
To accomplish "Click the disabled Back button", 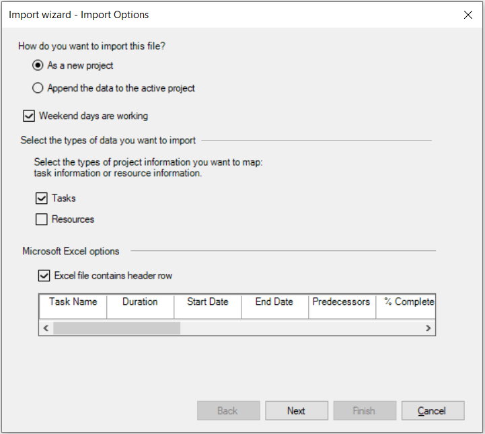I will tap(228, 410).
